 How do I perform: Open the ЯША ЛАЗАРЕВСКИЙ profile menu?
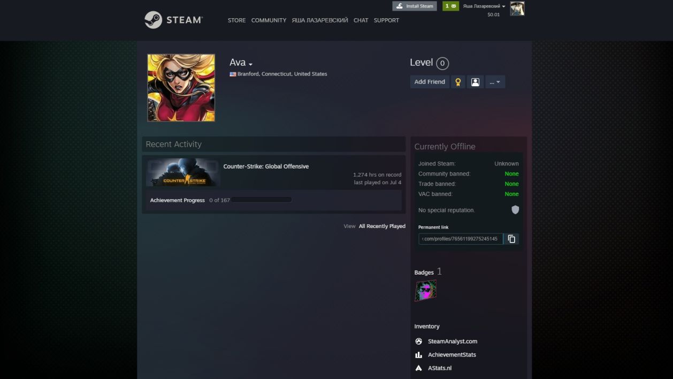point(320,20)
